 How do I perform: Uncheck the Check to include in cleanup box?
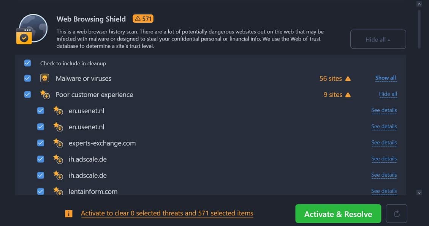(x=28, y=63)
